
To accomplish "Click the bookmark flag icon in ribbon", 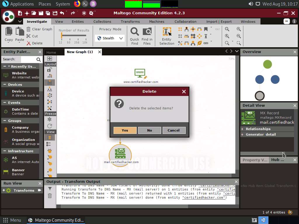I will (206, 29).
